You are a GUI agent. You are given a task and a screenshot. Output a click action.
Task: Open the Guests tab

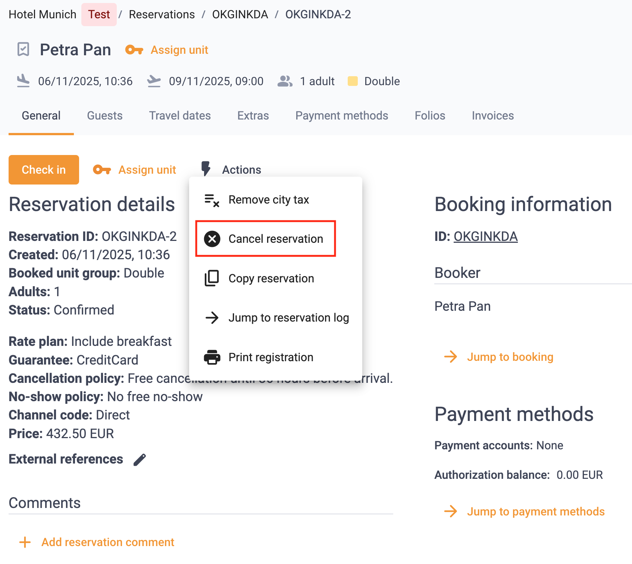click(105, 116)
